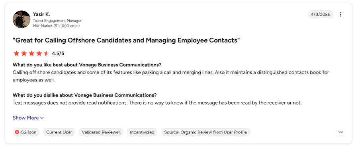The width and height of the screenshot is (356, 147).
Task: Select the Incentivized tag
Action: point(142,132)
